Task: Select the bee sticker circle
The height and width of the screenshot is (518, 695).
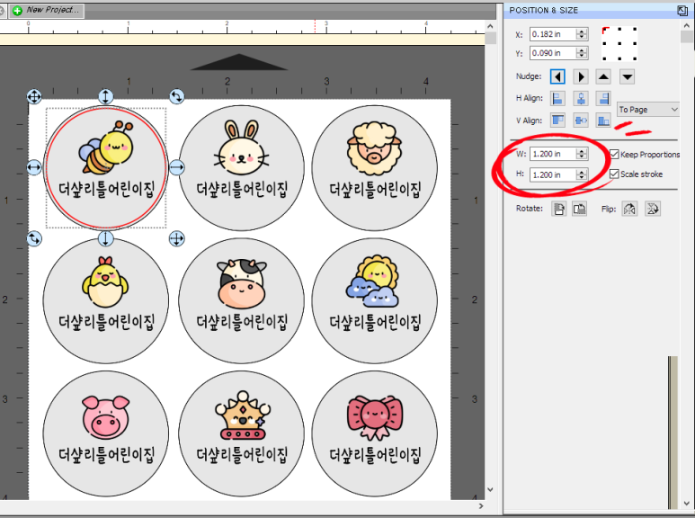Action: (106, 167)
